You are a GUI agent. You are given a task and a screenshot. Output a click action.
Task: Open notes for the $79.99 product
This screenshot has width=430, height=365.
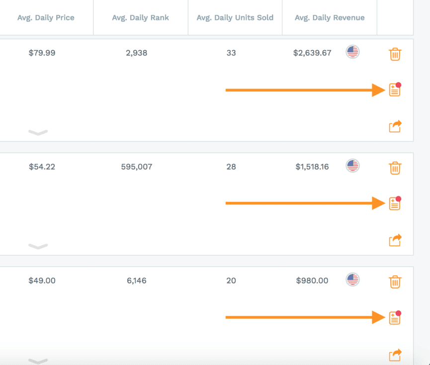tap(395, 90)
